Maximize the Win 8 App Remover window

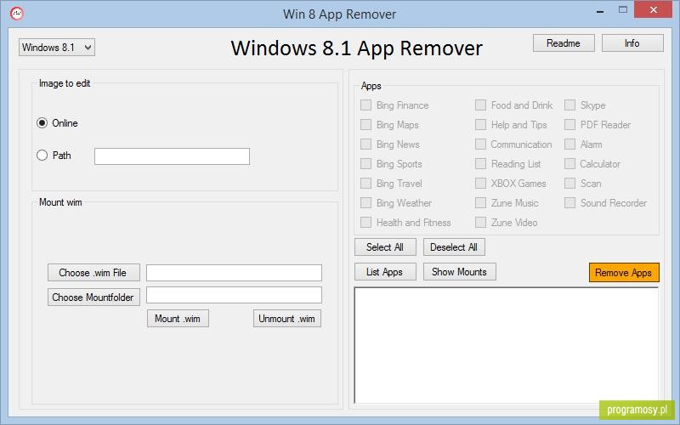click(623, 10)
